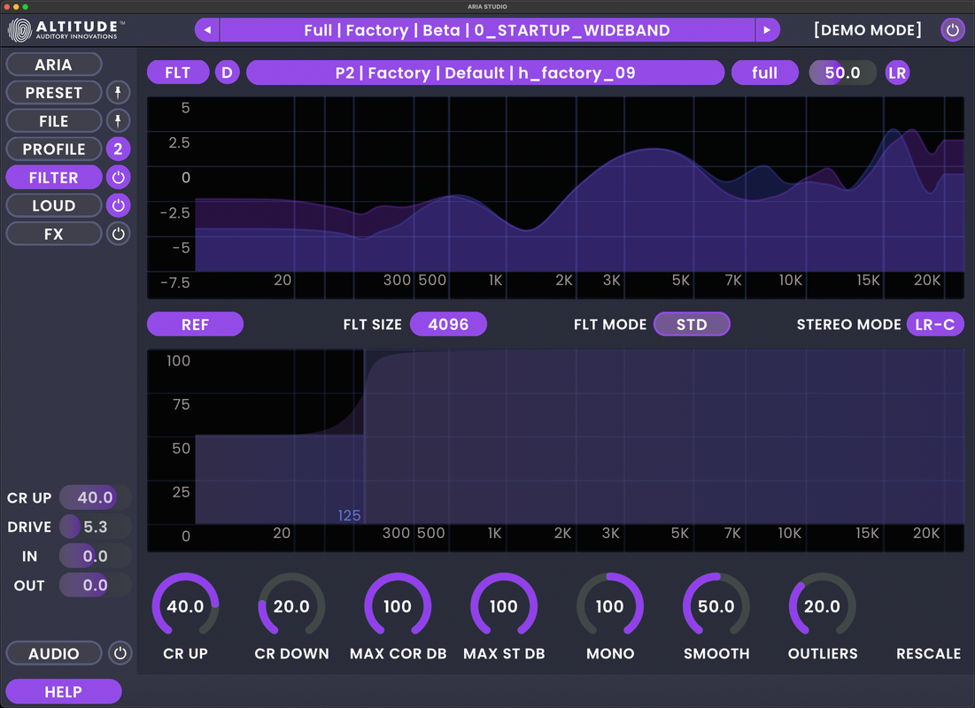This screenshot has width=975, height=708.
Task: Click the Altitude fingerprint logo
Action: coord(19,30)
